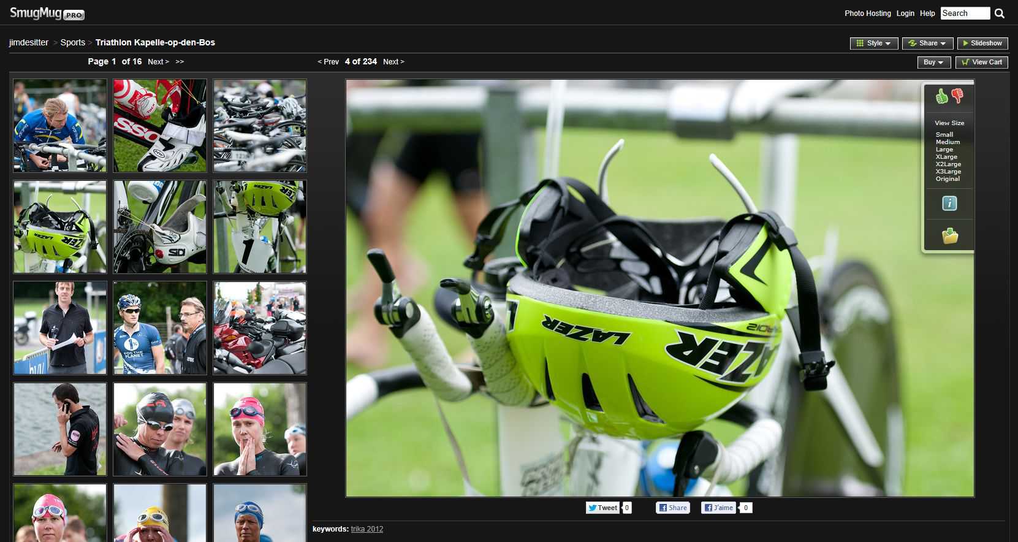Open thumbnail of white cycling shoe on red bike
The image size is (1018, 542).
coord(160,126)
